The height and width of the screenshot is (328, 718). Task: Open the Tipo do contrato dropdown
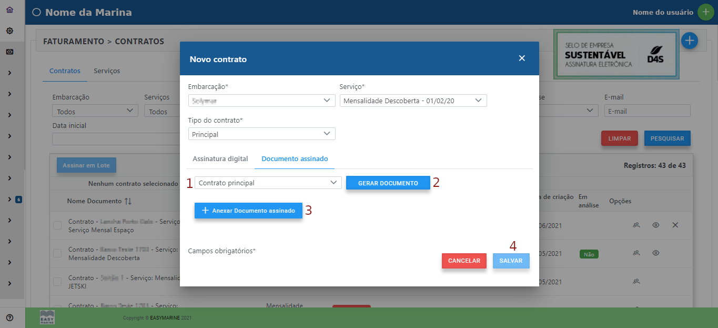tap(261, 134)
